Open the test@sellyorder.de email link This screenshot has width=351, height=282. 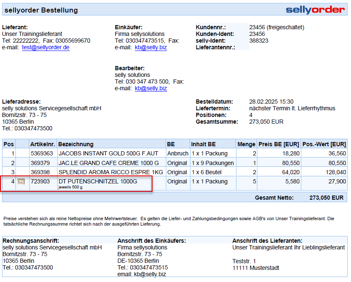point(46,47)
